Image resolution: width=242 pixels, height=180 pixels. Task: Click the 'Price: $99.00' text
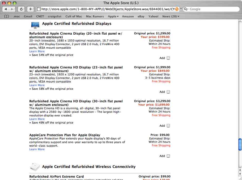coord(160,135)
